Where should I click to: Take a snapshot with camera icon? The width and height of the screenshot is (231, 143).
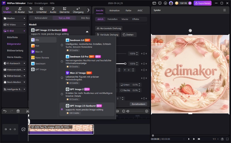pyautogui.click(x=222, y=139)
